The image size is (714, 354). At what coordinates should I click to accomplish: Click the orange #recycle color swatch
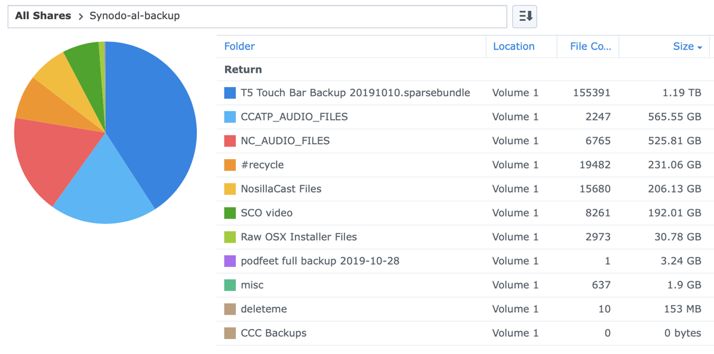(x=230, y=165)
